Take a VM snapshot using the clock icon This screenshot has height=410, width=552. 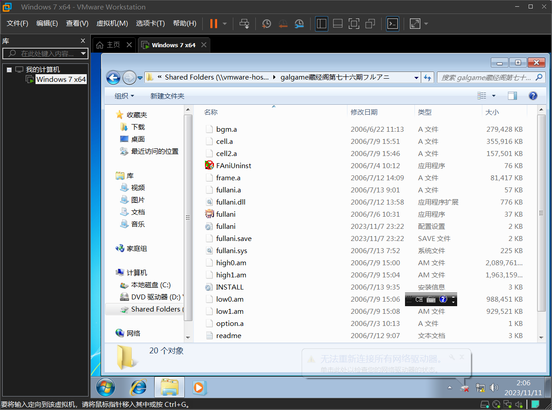click(267, 23)
